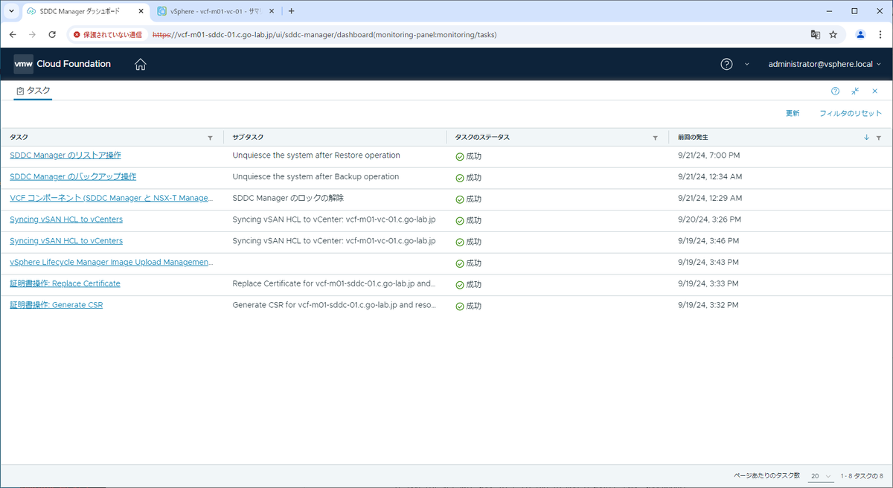
Task: Open SDDC Manager のリストア操作 task
Action: tap(65, 155)
